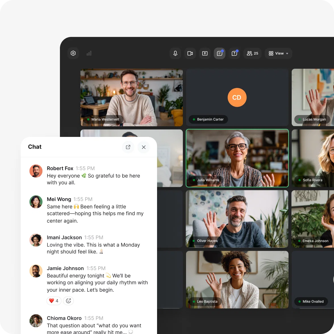Click the Benjamin Carter name label
The height and width of the screenshot is (334, 334).
[x=208, y=119]
